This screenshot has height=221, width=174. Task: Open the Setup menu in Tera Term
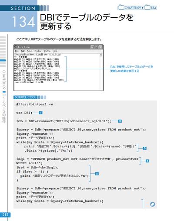(30, 51)
